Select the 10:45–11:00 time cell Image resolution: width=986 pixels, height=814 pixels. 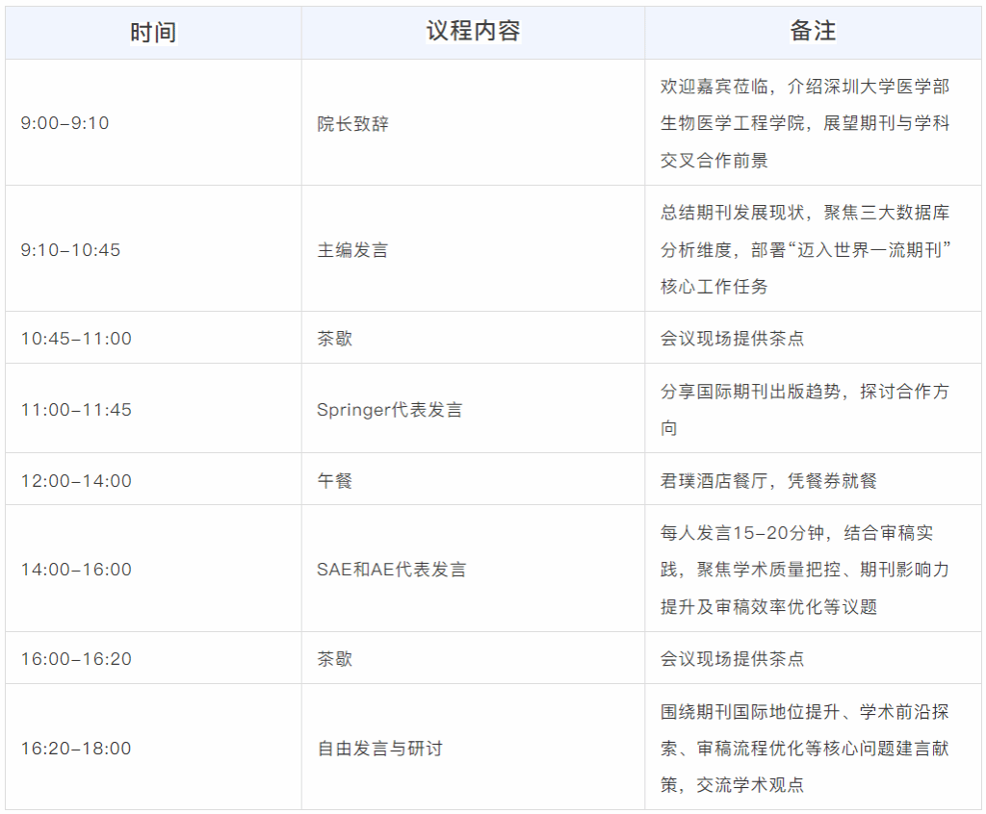[76, 339]
